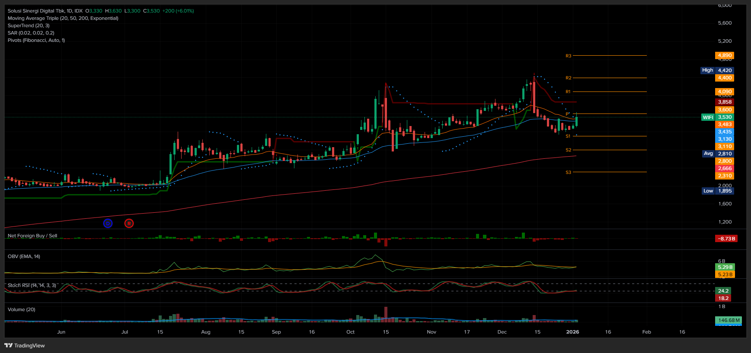Viewport: 751px width, 353px height.
Task: Click the red -8.73B net foreign value tag
Action: coord(726,239)
